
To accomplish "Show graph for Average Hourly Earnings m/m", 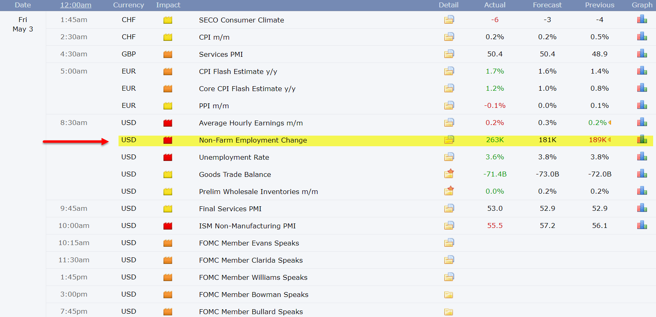I will coord(642,122).
